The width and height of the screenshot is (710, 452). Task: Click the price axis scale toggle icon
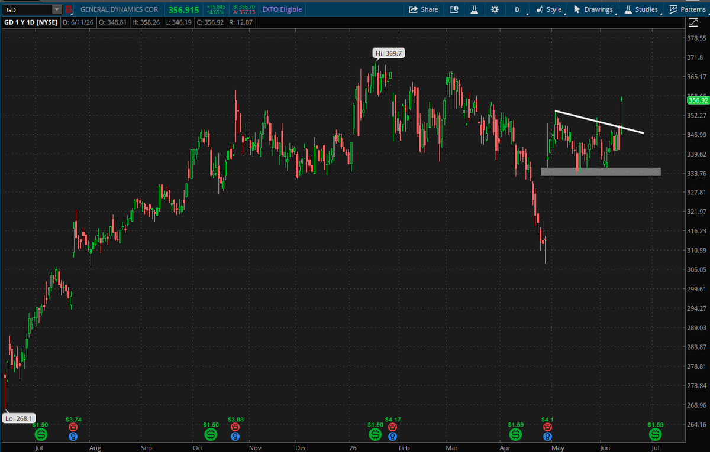693,22
